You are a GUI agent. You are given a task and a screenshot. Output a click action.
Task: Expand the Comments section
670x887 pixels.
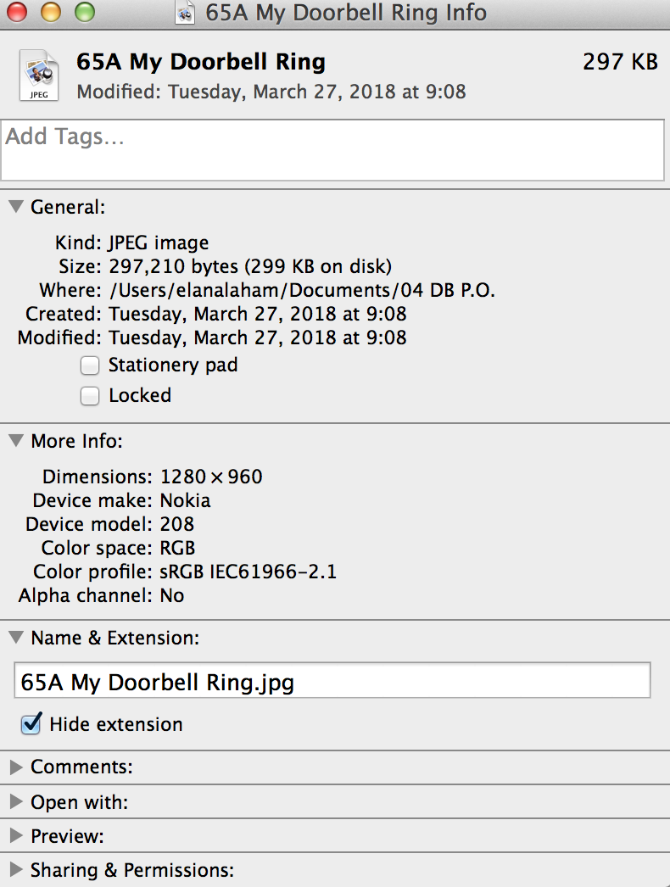pos(16,767)
